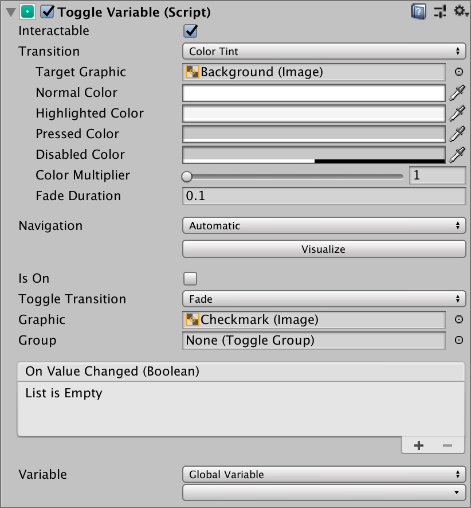Open the component preset selector icon

(440, 11)
